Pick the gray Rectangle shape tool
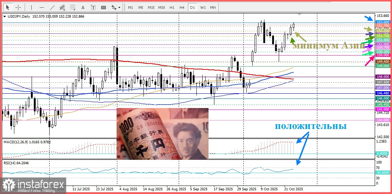The height and width of the screenshot is (194, 392). pyautogui.click(x=103, y=7)
